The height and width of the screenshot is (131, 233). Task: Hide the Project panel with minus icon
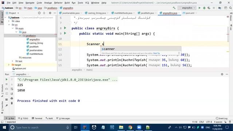(x=55, y=13)
